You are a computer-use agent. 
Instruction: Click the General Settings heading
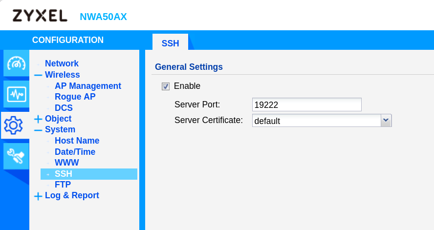click(x=189, y=67)
